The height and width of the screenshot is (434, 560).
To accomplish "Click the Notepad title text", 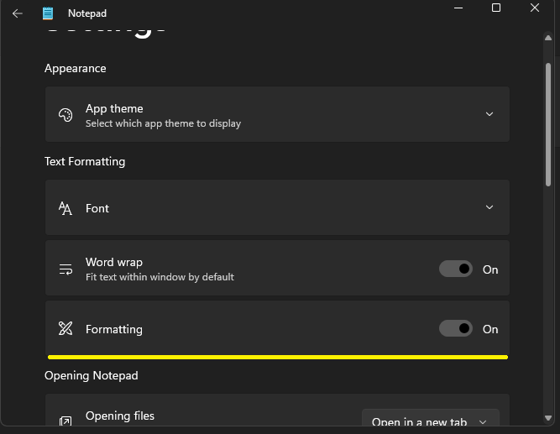I will 87,13.
